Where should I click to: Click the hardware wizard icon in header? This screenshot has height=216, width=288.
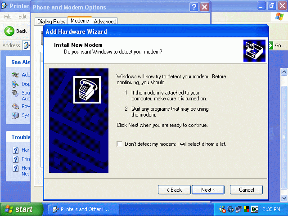(254, 50)
